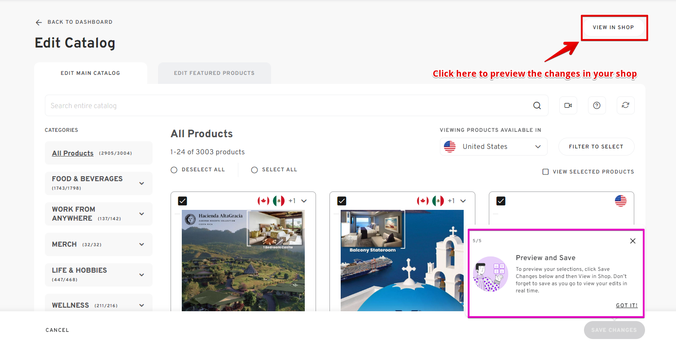Click the View in Shop button

point(613,27)
